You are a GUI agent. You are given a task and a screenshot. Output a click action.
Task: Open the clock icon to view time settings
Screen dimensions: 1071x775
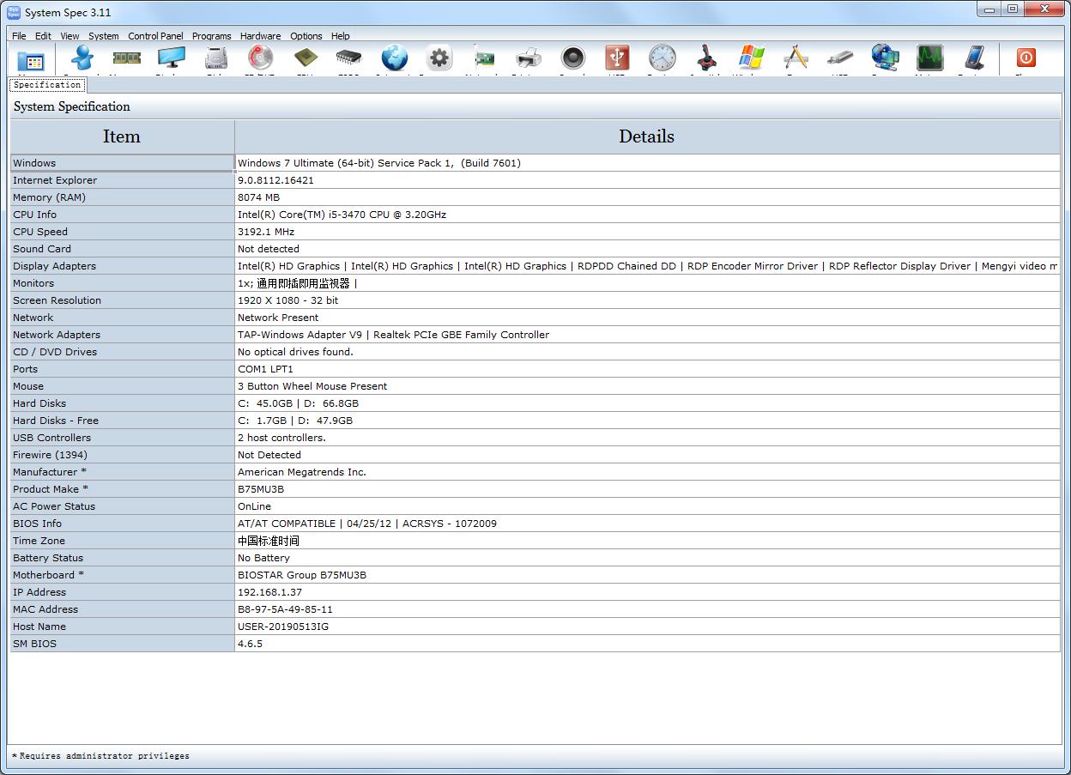[x=662, y=58]
